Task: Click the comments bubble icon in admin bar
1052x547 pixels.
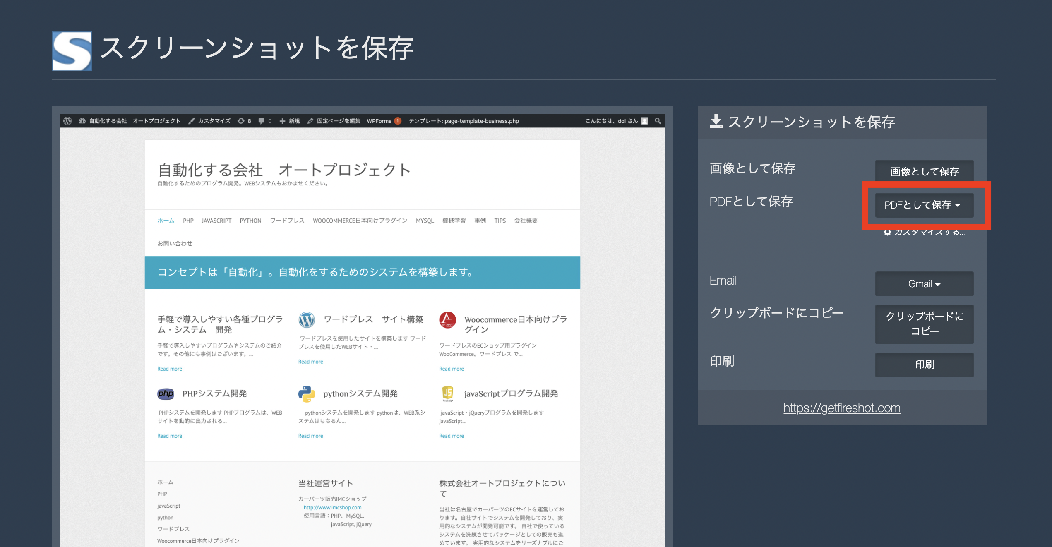Action: [262, 121]
